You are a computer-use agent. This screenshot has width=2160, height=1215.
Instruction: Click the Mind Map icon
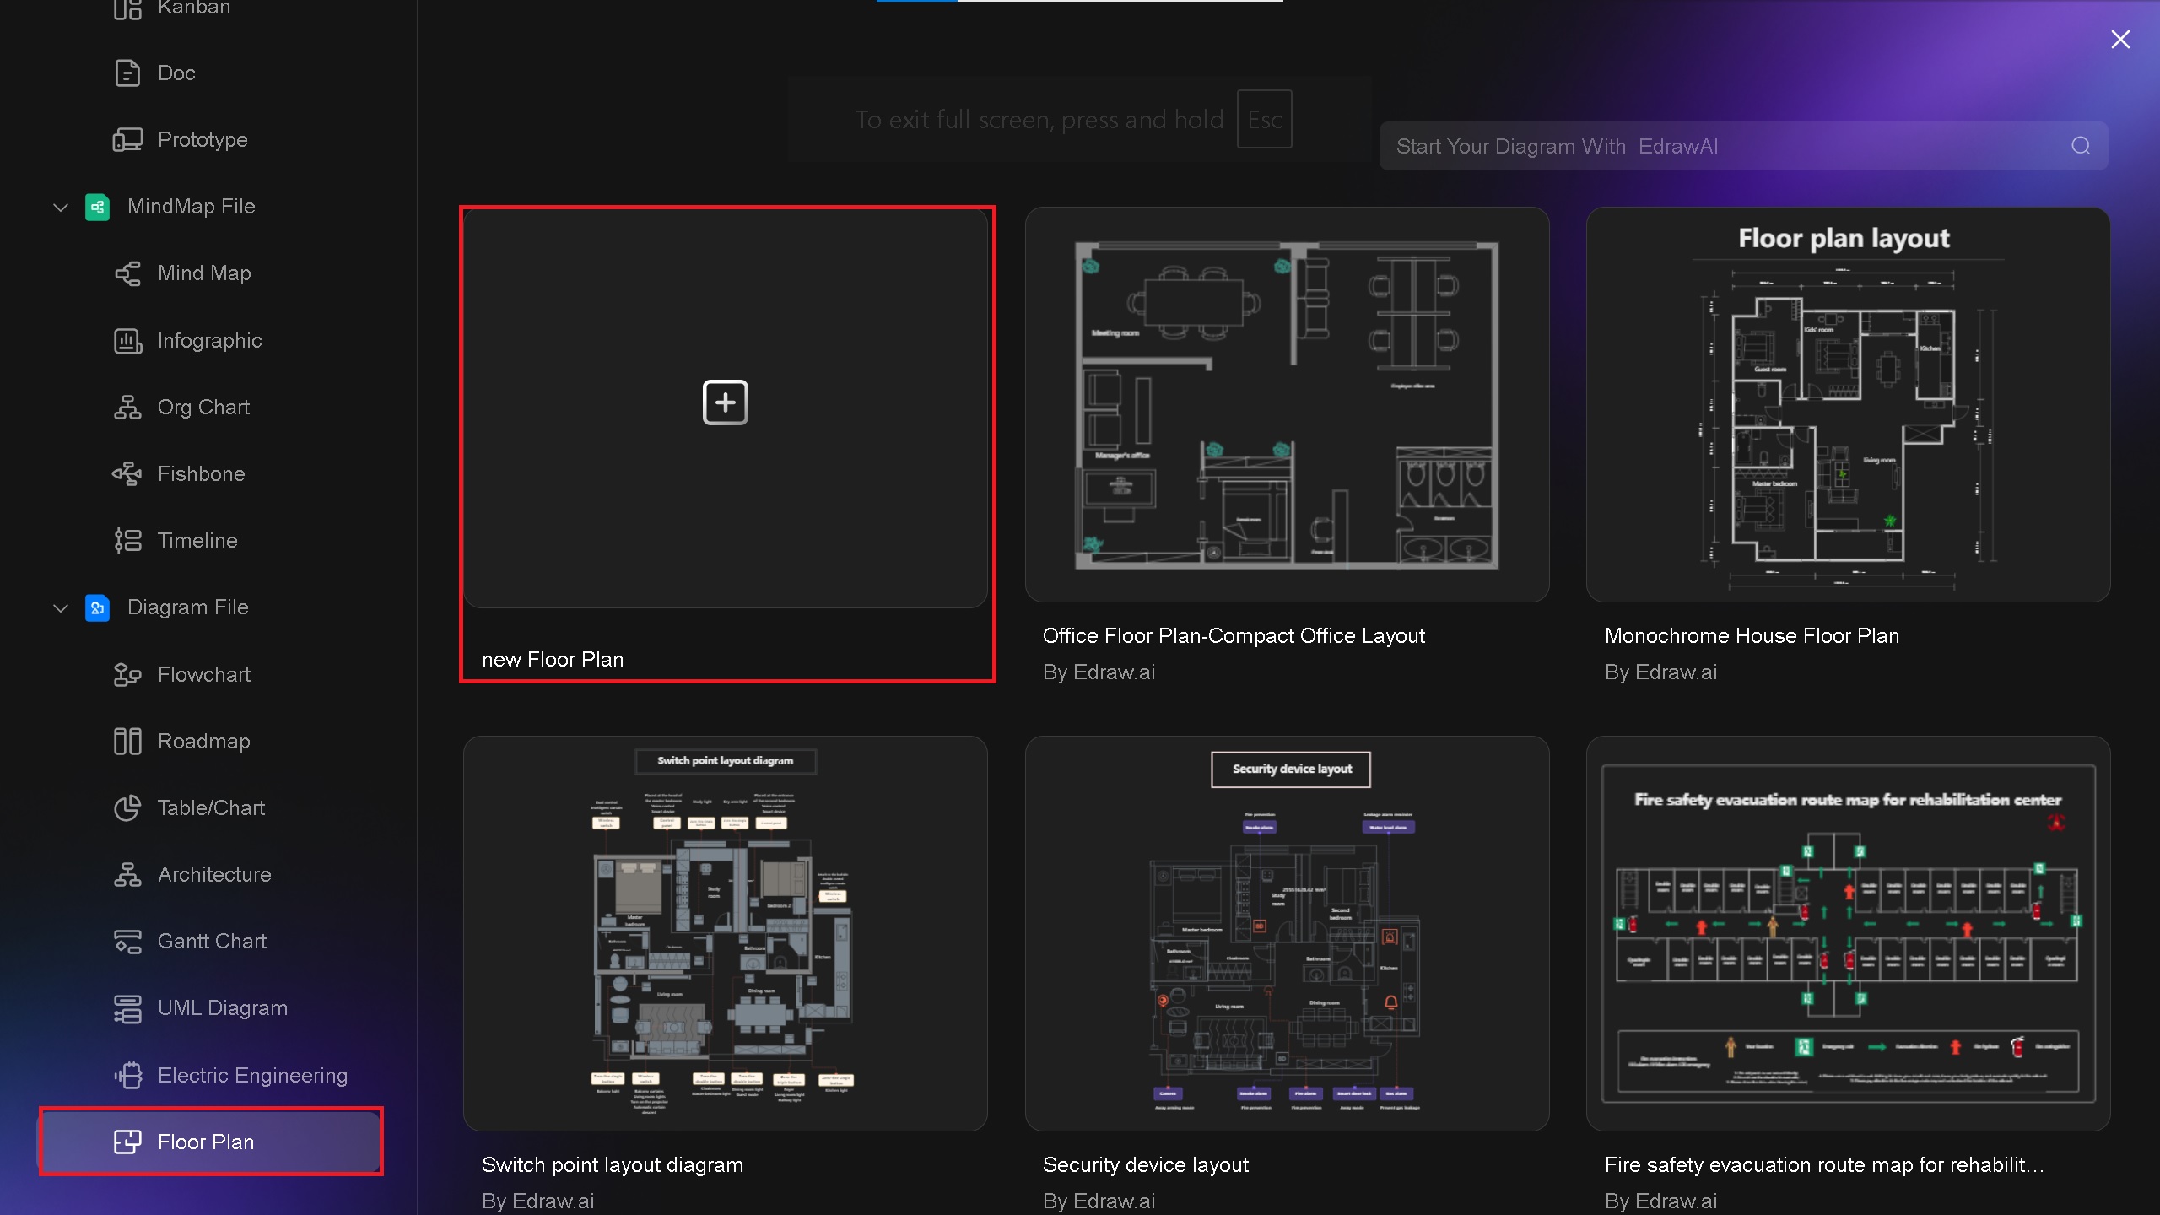click(127, 273)
